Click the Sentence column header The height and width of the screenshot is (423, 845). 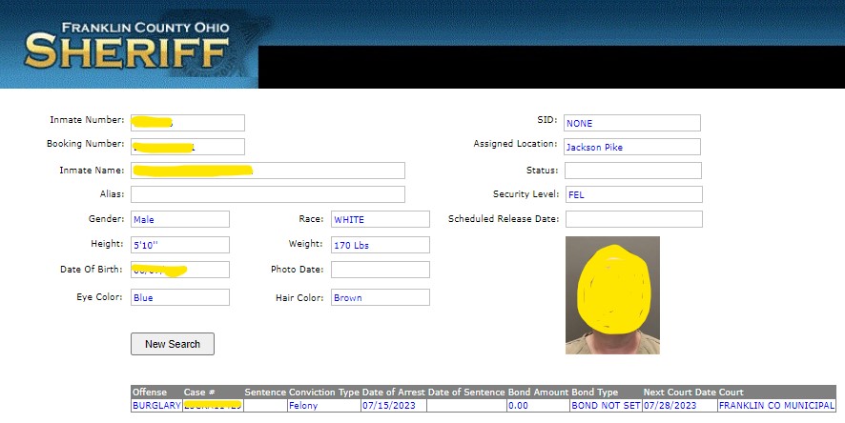266,392
